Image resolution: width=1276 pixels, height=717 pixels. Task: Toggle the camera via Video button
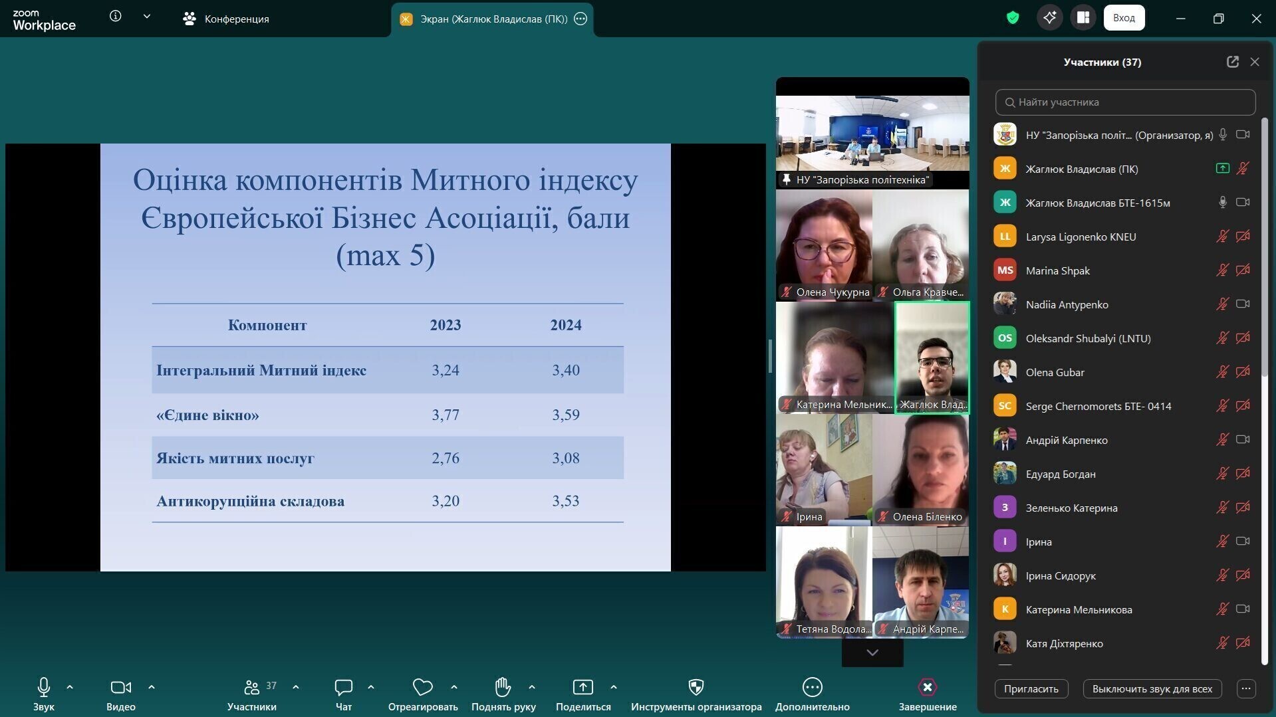coord(120,694)
